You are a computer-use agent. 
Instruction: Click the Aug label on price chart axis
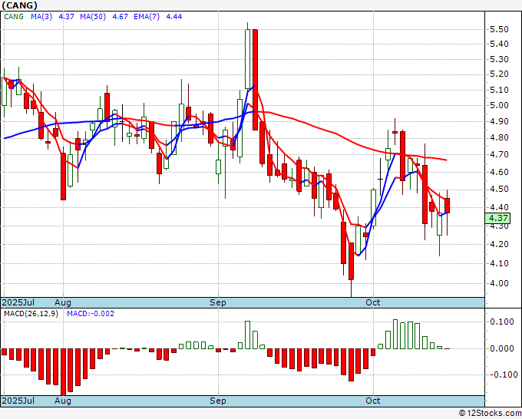pos(63,302)
